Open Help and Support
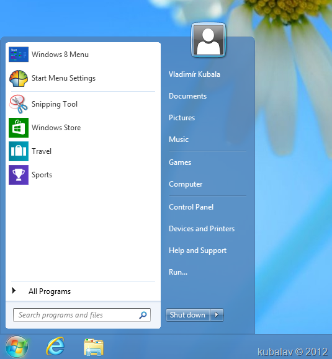 point(197,250)
